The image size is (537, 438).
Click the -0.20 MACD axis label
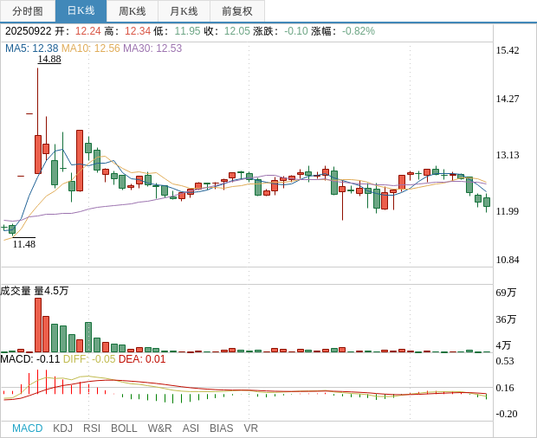coord(506,414)
